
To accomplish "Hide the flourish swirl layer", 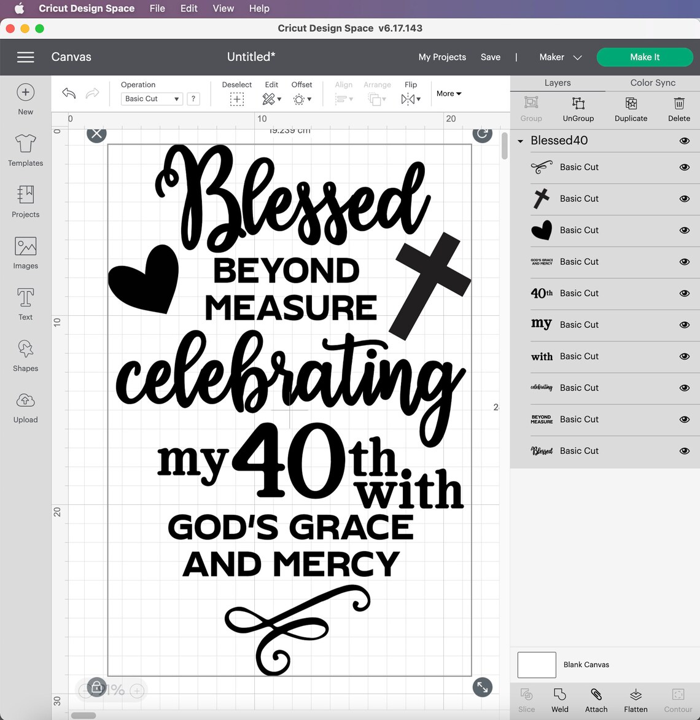I will pyautogui.click(x=684, y=167).
